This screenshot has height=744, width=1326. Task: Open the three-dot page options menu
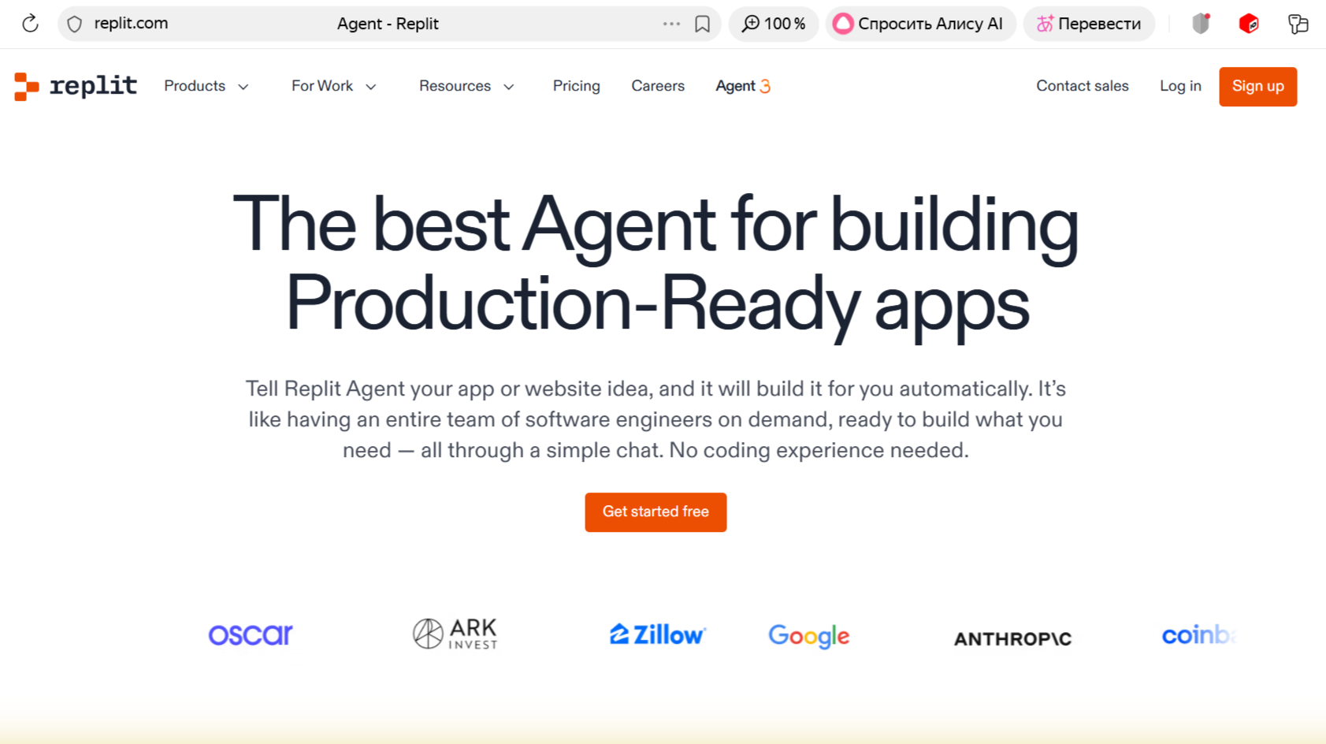pos(671,24)
